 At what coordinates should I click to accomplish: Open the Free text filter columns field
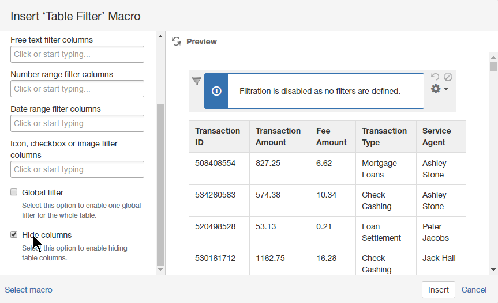[x=77, y=54]
